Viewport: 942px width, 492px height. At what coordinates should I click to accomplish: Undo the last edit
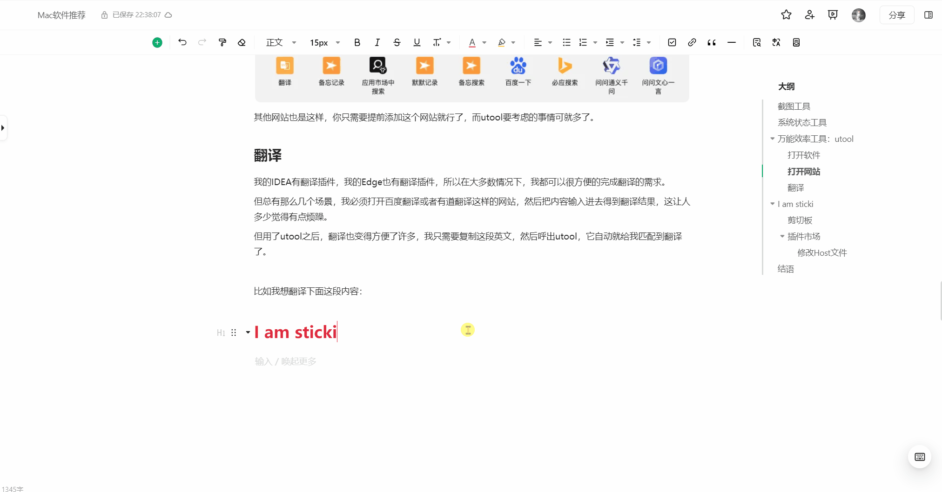[x=182, y=42]
